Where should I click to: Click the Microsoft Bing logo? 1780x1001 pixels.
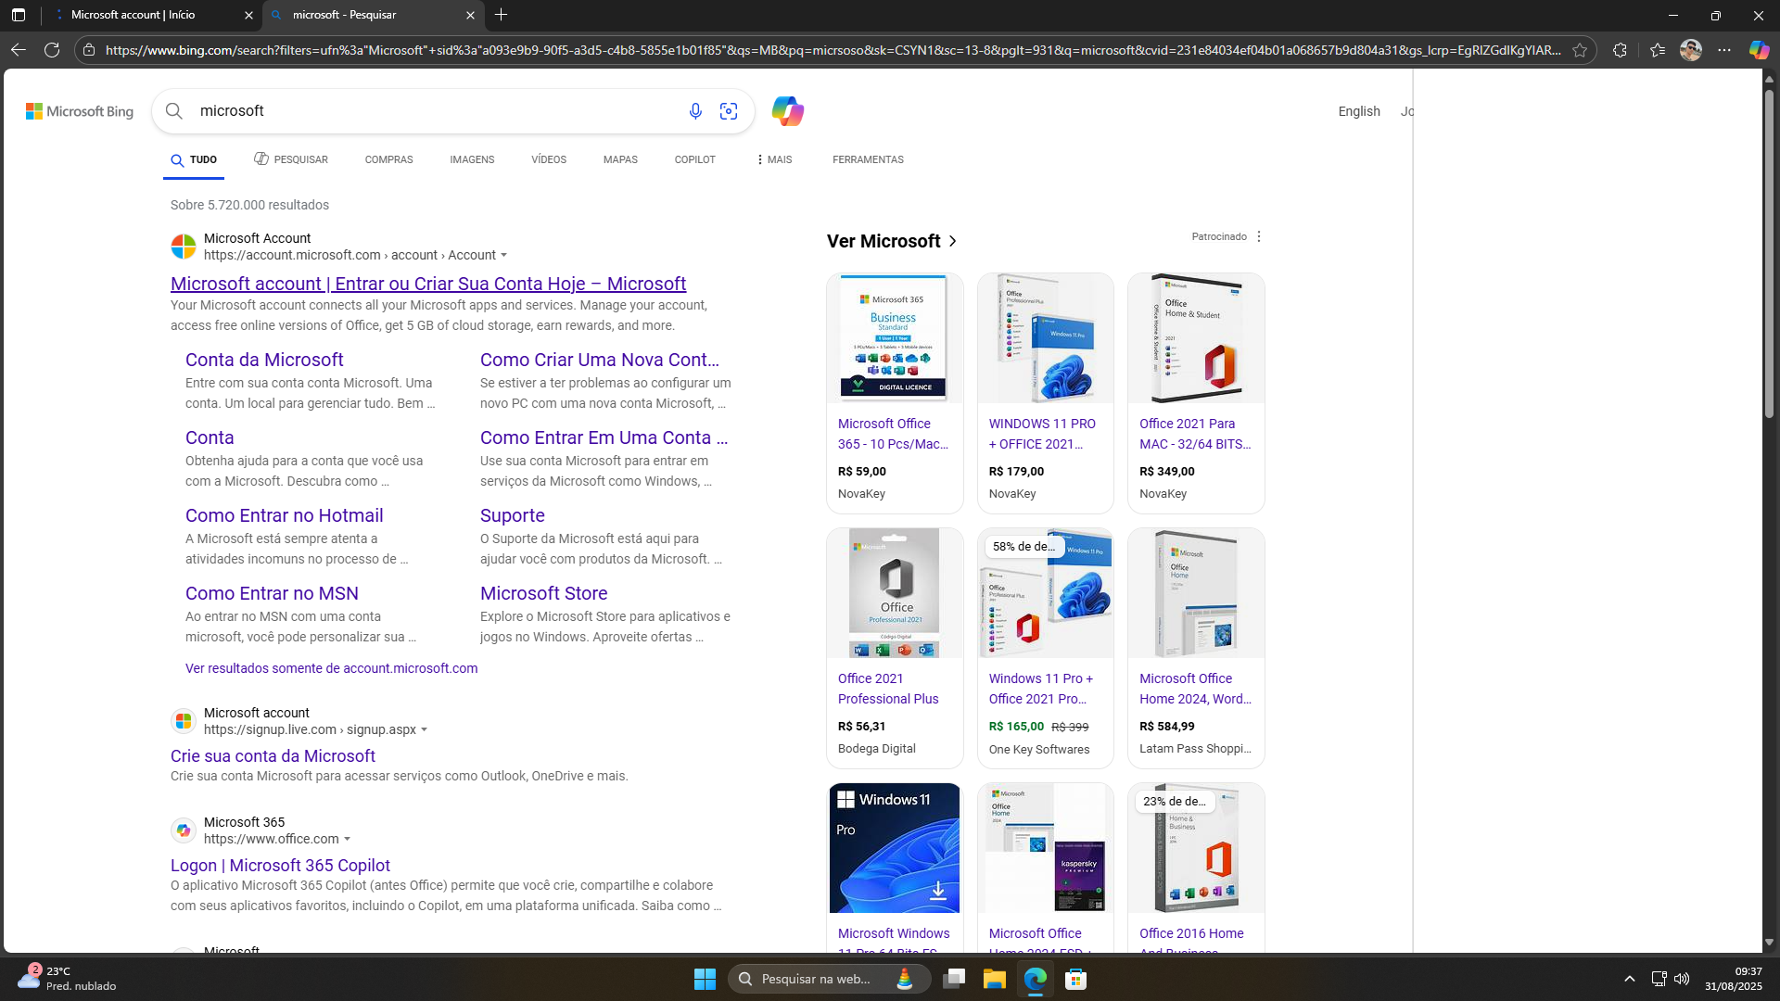point(80,111)
